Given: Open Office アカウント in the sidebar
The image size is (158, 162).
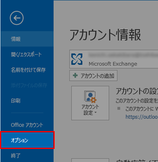Looking at the screenshot, I should click(27, 125).
